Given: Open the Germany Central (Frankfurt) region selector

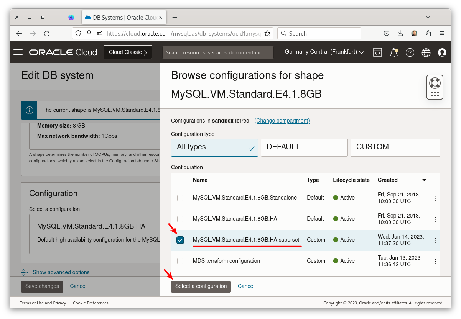Looking at the screenshot, I should pos(324,52).
